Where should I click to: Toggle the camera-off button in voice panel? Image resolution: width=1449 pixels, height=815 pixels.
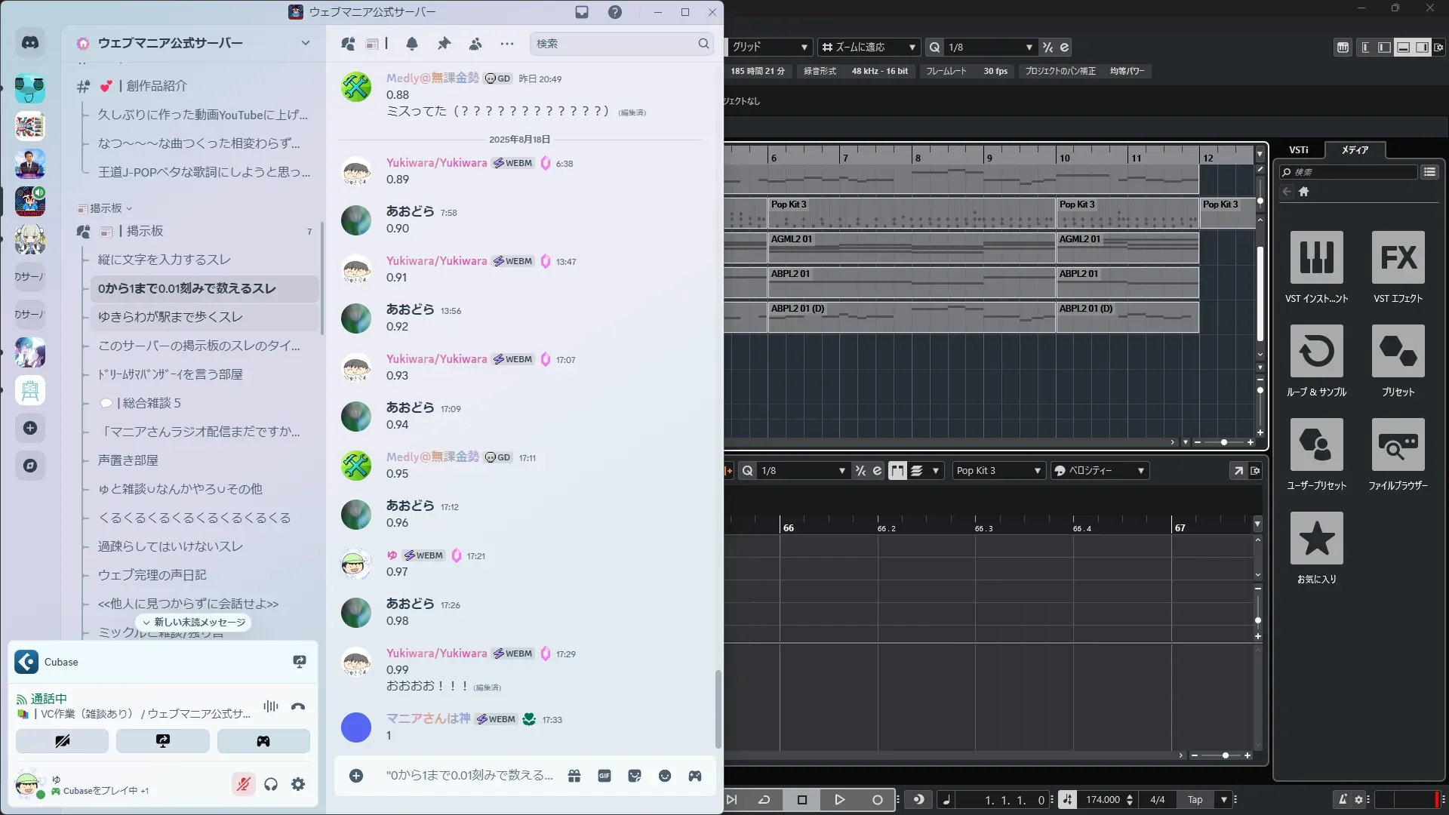tap(62, 741)
